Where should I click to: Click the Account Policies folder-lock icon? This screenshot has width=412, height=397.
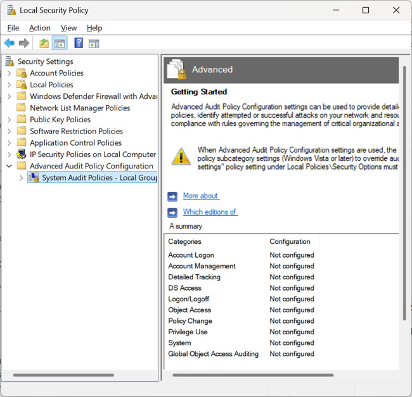pyautogui.click(x=22, y=73)
